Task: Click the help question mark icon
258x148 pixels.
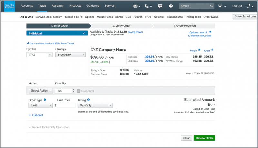Action: click(171, 6)
